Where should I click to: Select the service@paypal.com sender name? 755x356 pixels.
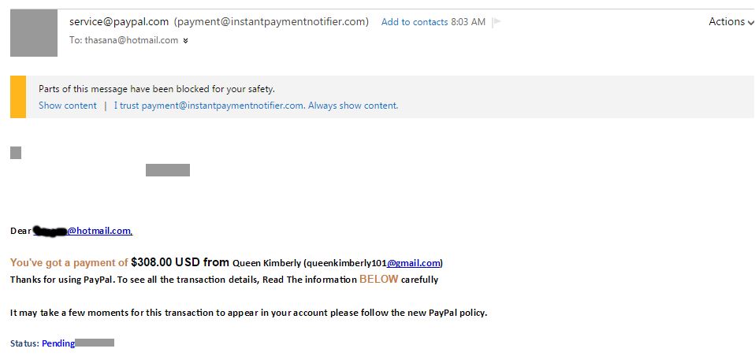pos(119,22)
